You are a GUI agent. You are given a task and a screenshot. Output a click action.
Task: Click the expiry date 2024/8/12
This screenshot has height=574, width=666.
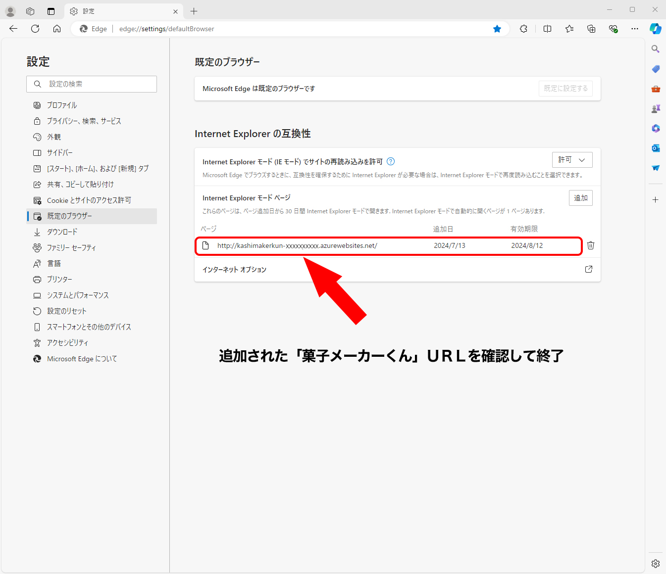coord(527,245)
